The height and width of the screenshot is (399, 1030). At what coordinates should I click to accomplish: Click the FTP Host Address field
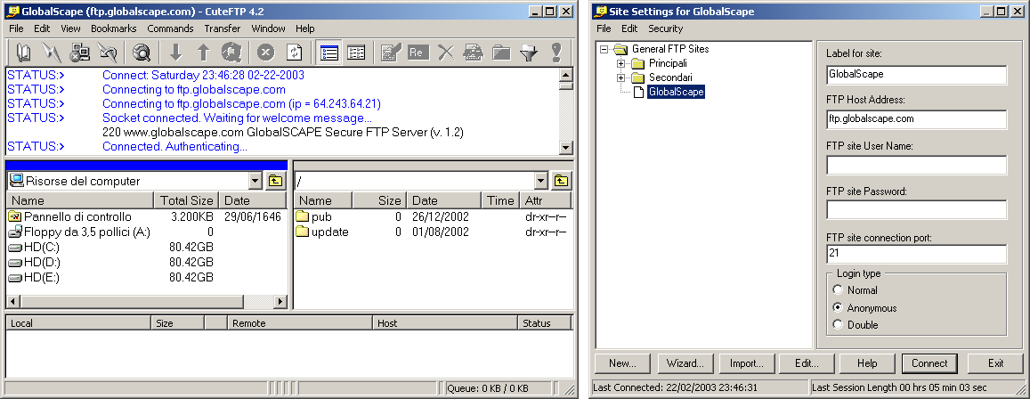916,119
